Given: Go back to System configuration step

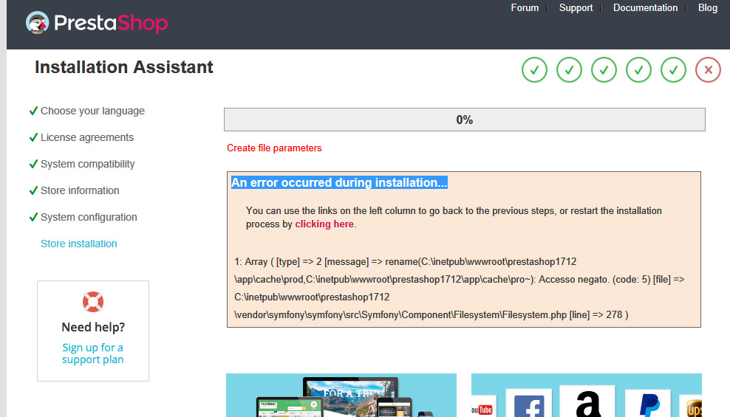Looking at the screenshot, I should click(x=89, y=217).
